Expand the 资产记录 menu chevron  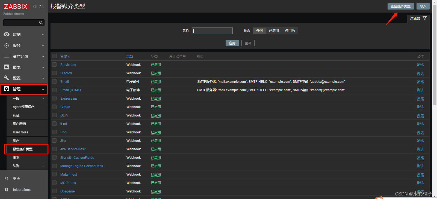click(x=43, y=57)
